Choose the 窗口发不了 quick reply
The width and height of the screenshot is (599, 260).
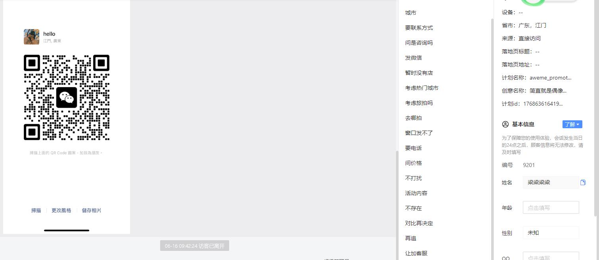[x=419, y=133]
